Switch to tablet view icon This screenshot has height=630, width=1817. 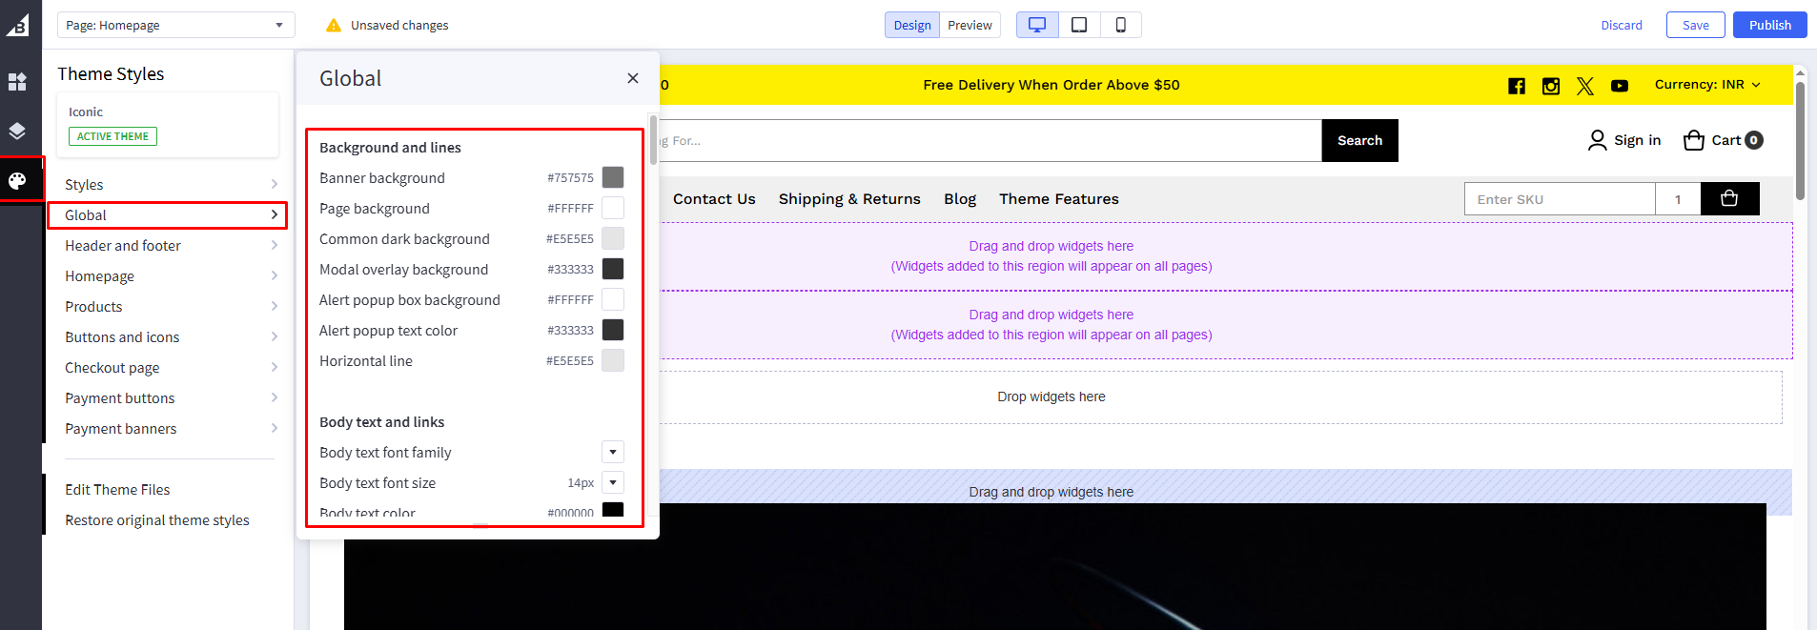pyautogui.click(x=1079, y=25)
